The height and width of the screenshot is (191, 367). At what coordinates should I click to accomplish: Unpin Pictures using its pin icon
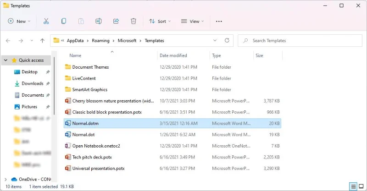point(48,107)
